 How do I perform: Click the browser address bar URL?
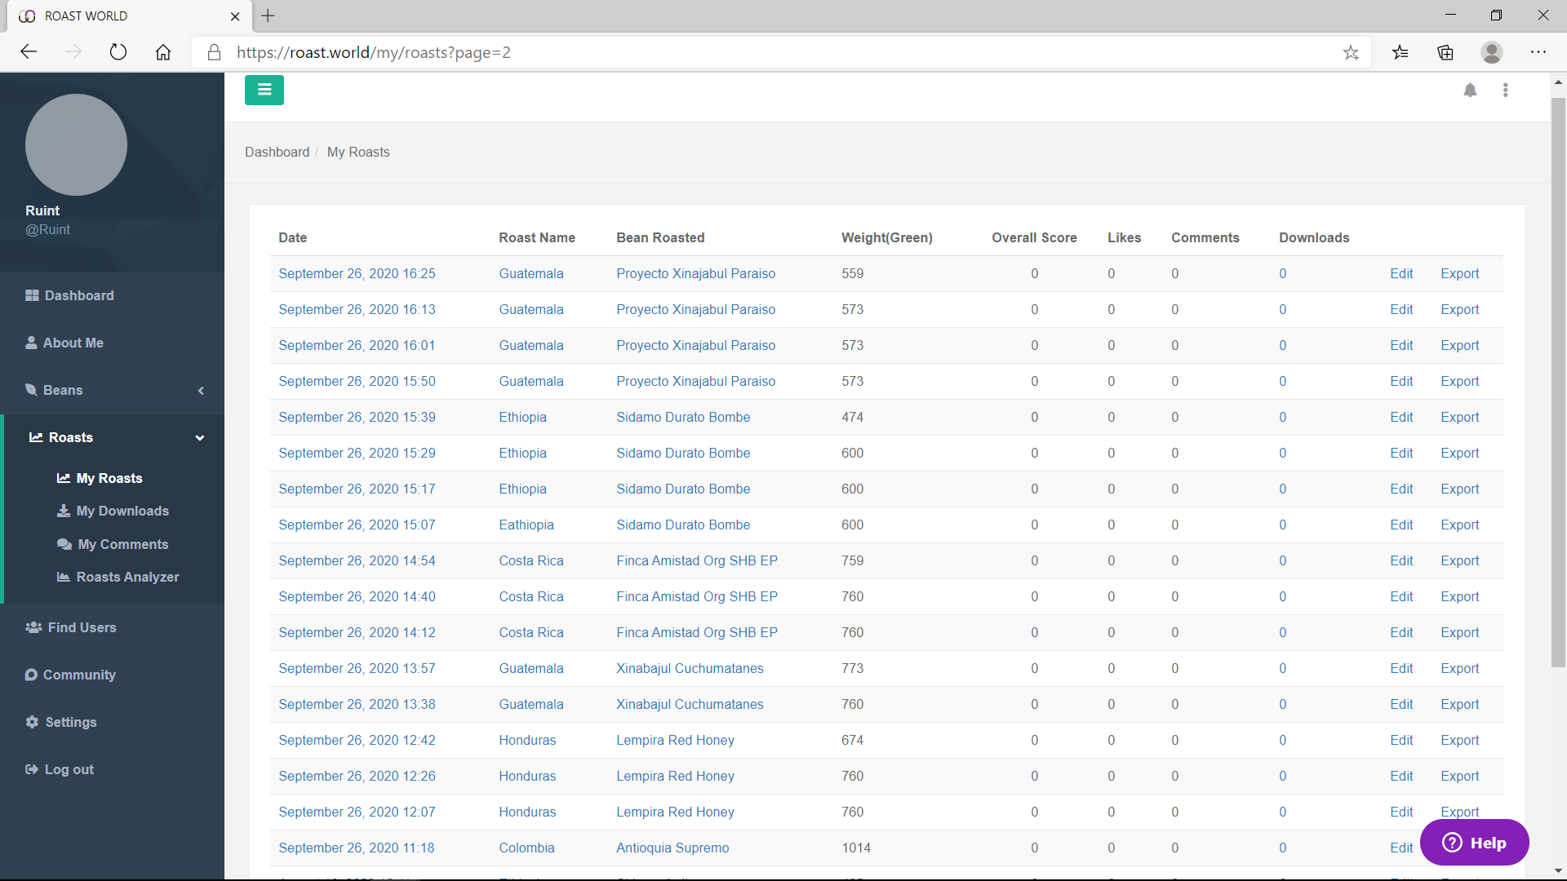[x=374, y=52]
